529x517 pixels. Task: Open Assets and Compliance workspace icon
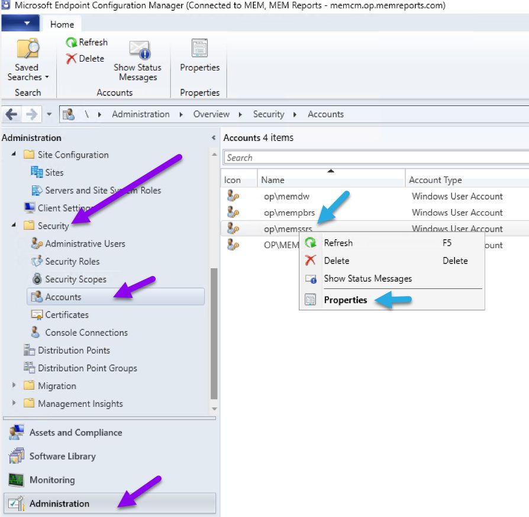click(17, 432)
